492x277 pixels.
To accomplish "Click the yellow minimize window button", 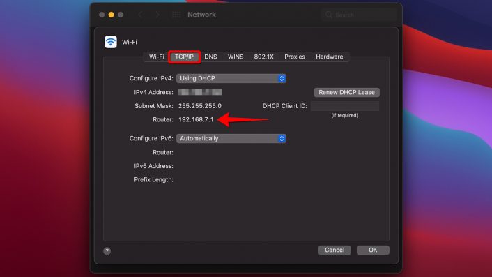I will (111, 15).
